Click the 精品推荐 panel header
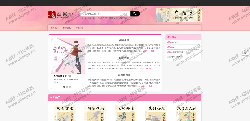Viewport: 250px width, 121px height. [x=183, y=37]
